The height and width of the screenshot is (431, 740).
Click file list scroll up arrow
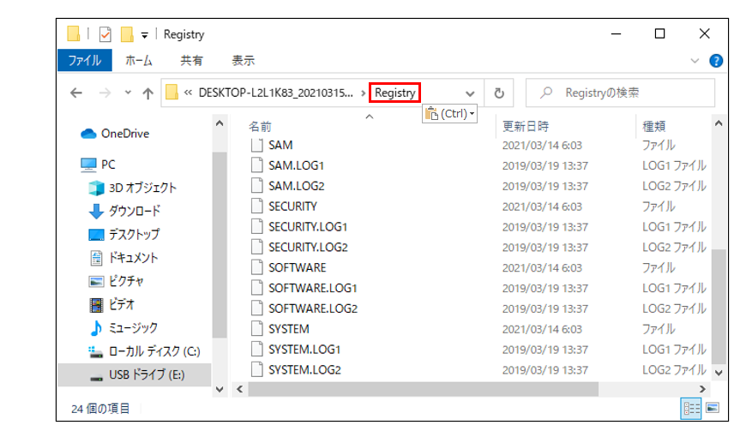pos(719,123)
